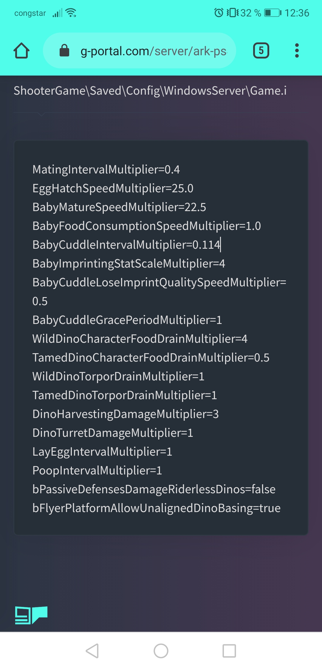Viewport: 322px width, 670px height.
Task: Click the g-portal.com address bar
Action: coord(140,50)
